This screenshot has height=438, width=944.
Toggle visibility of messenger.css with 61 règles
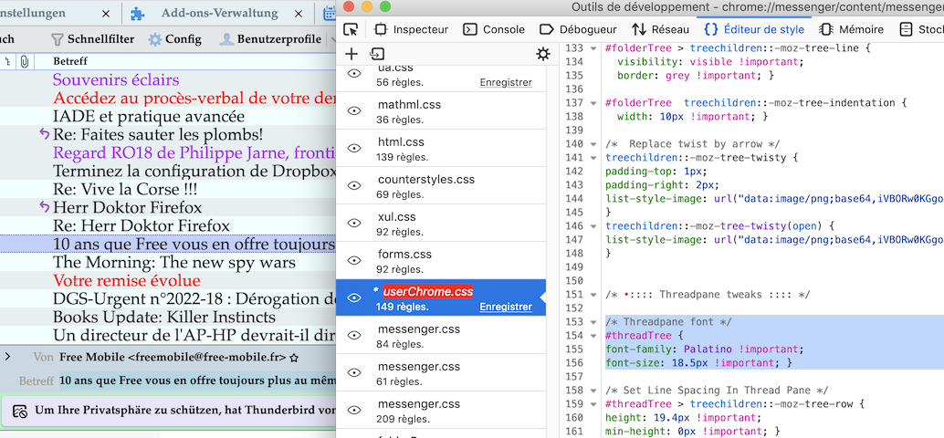pyautogui.click(x=354, y=372)
